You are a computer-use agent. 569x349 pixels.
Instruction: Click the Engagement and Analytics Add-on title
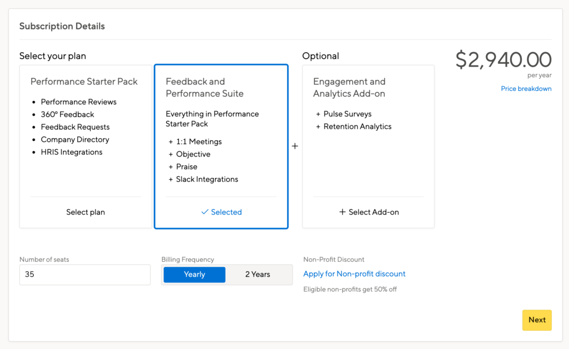pos(349,87)
